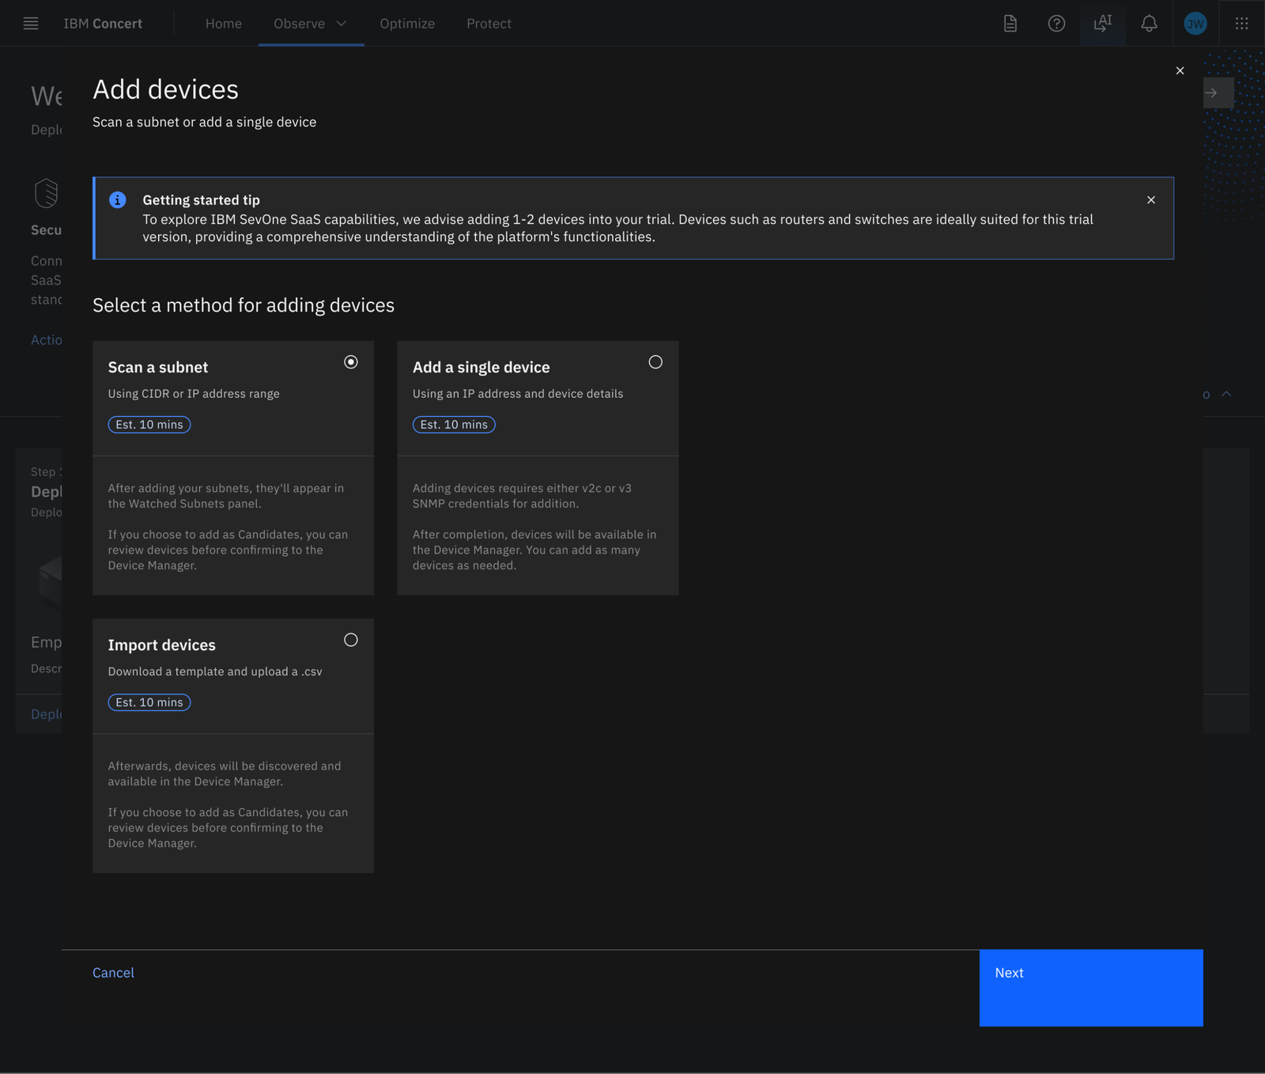Click the Import devices card title
The image size is (1265, 1074).
click(162, 645)
